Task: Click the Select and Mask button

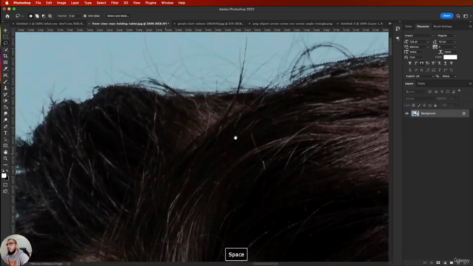Action: tap(118, 16)
